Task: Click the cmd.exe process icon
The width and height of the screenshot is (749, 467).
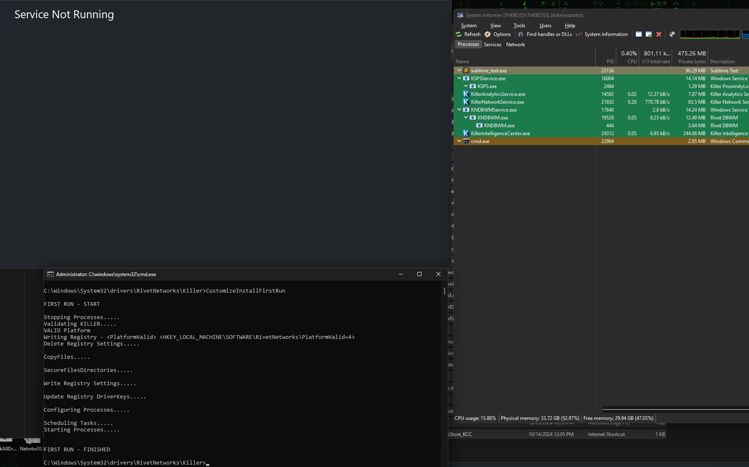Action: 466,141
